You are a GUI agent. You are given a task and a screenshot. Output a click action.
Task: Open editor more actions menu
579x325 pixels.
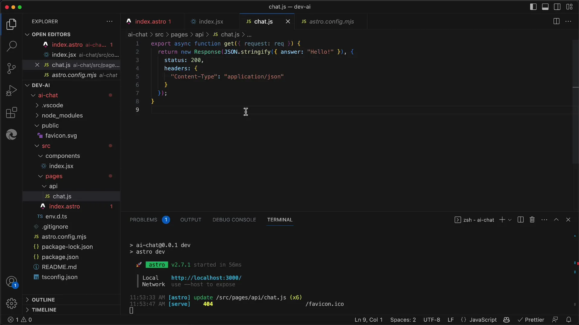[568, 21]
